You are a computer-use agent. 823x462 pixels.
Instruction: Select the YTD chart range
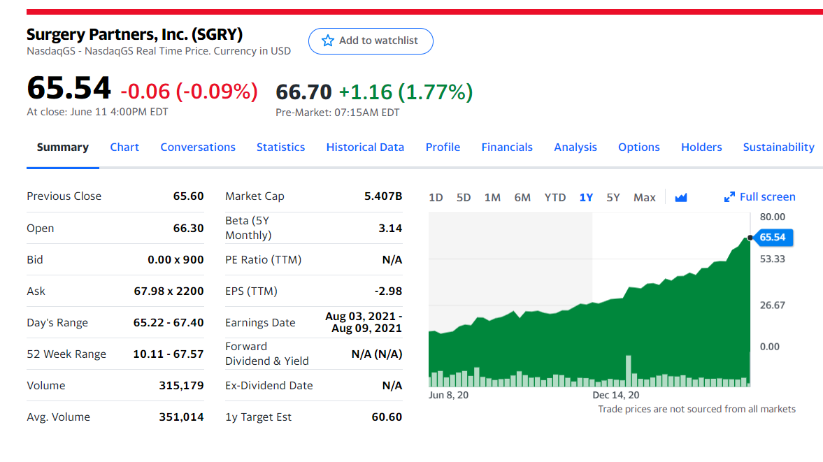click(x=554, y=198)
